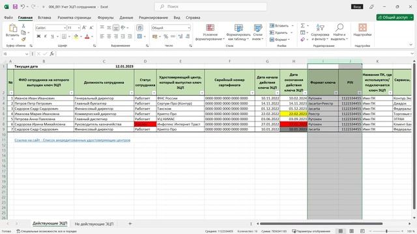The height and width of the screenshot is (234, 417).
Task: Open Параметры отображения in status bar
Action: pos(311,231)
